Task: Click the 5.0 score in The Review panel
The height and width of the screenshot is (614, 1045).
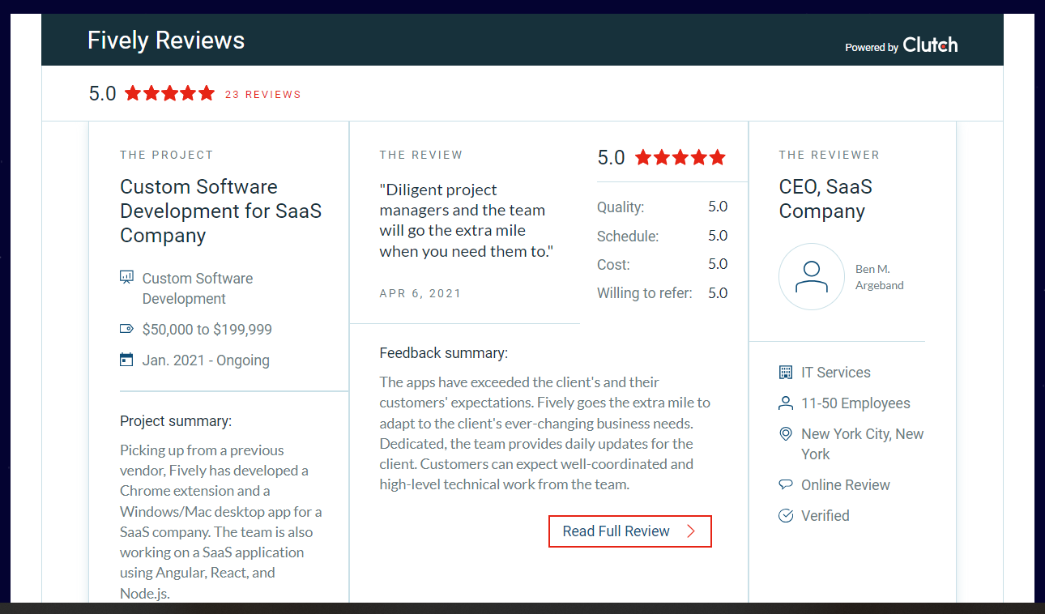Action: 611,157
